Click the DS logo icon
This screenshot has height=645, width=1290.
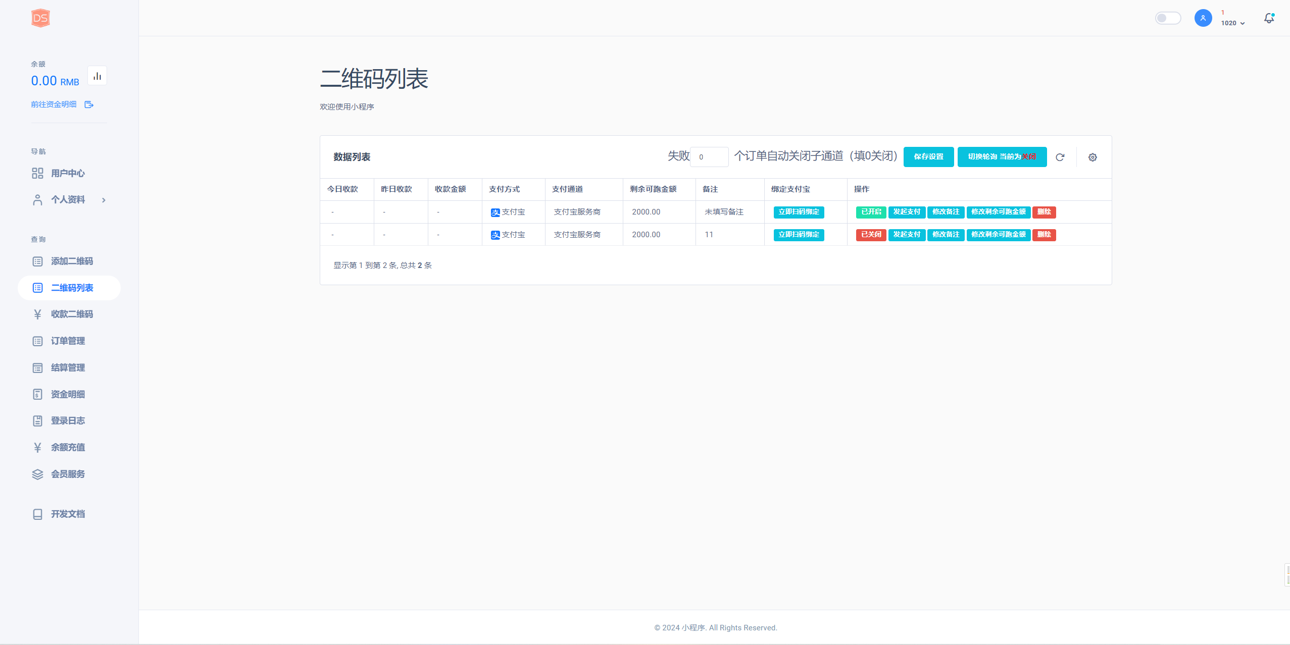(40, 18)
